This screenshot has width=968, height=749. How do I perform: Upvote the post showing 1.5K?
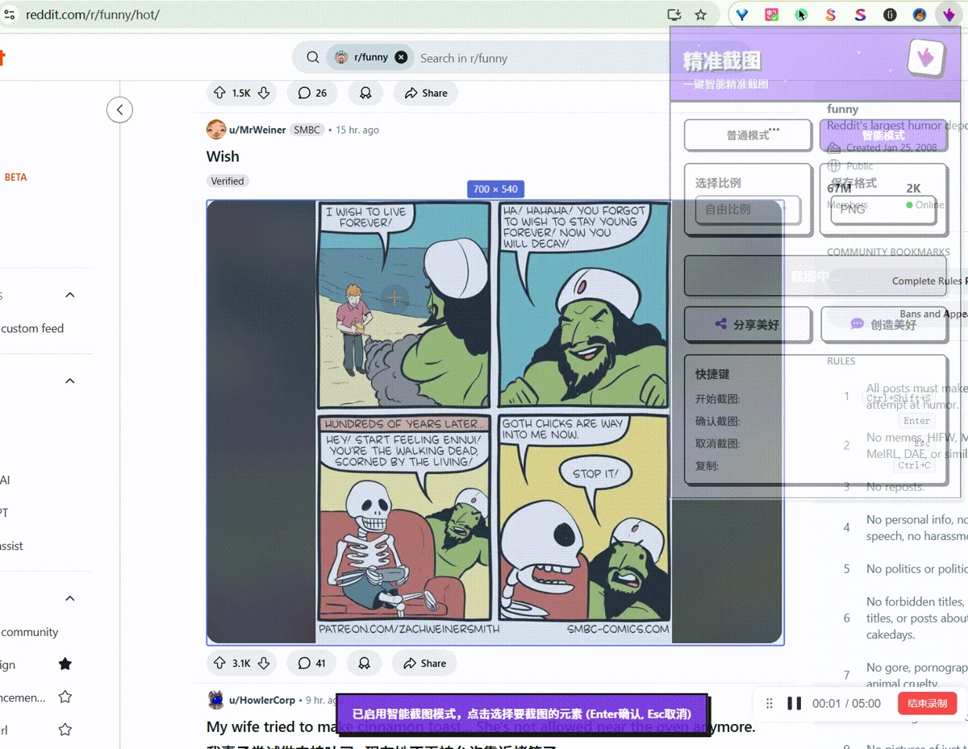[219, 93]
